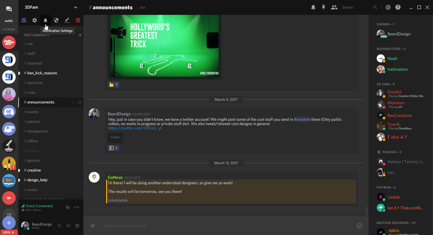
Task: Open the help question mark icon
Action: [x=398, y=7]
